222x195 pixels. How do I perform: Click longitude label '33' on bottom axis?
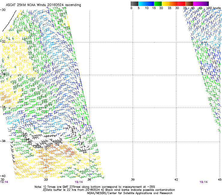pyautogui.click(x=46, y=180)
